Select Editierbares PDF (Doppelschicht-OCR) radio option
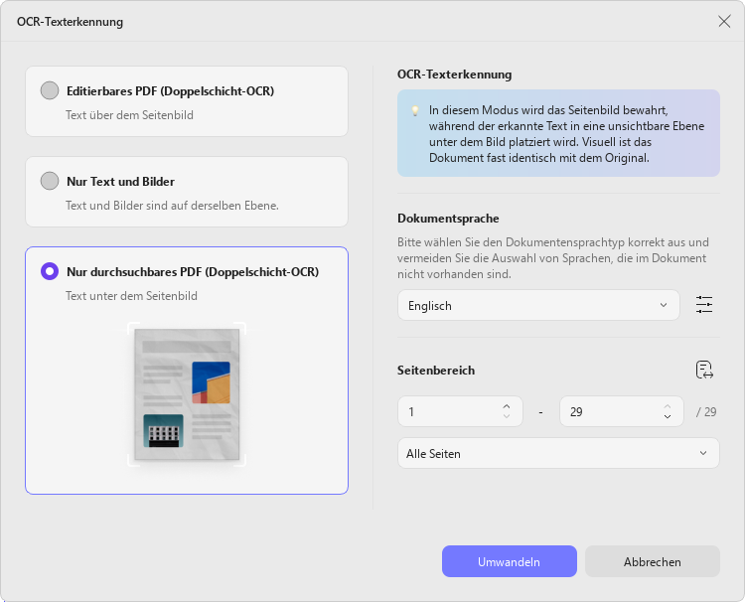This screenshot has width=745, height=602. pos(50,90)
